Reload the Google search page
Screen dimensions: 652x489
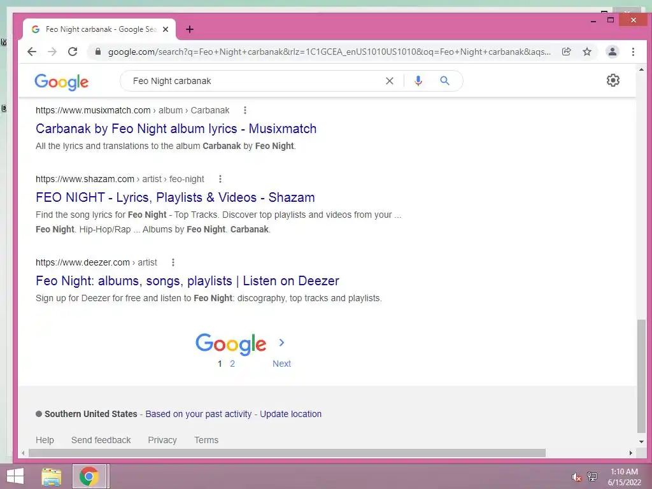(x=73, y=52)
